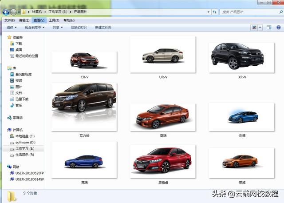Select the 竞瑞 blue sedan thumbnail
The height and width of the screenshot is (203, 284).
coord(84,160)
